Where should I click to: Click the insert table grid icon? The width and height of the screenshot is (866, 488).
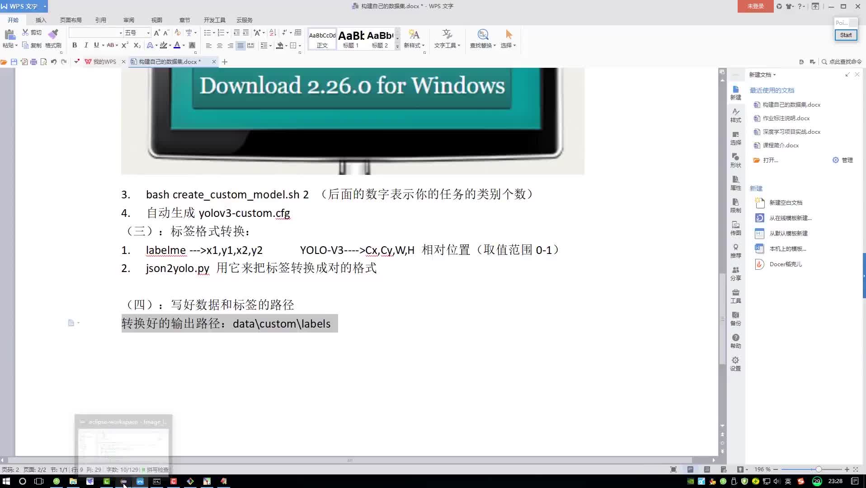coord(298,33)
